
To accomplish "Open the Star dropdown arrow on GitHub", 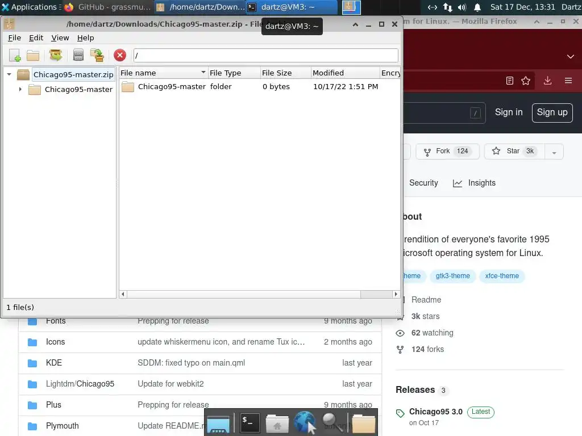I will point(554,152).
